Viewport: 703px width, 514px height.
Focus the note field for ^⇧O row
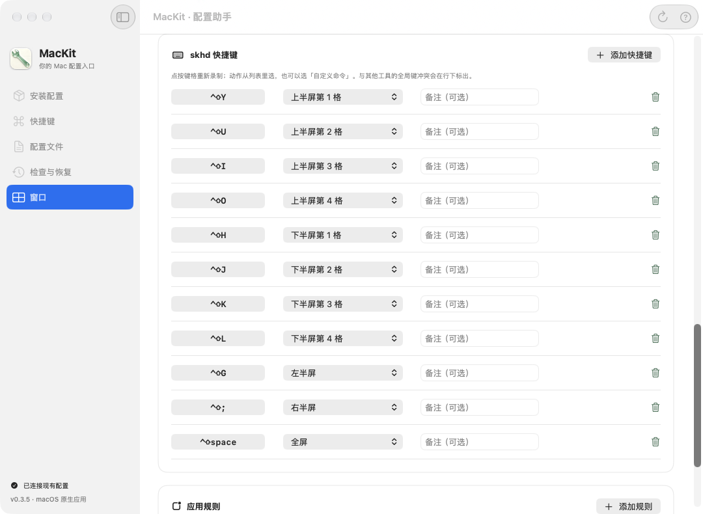coord(479,201)
